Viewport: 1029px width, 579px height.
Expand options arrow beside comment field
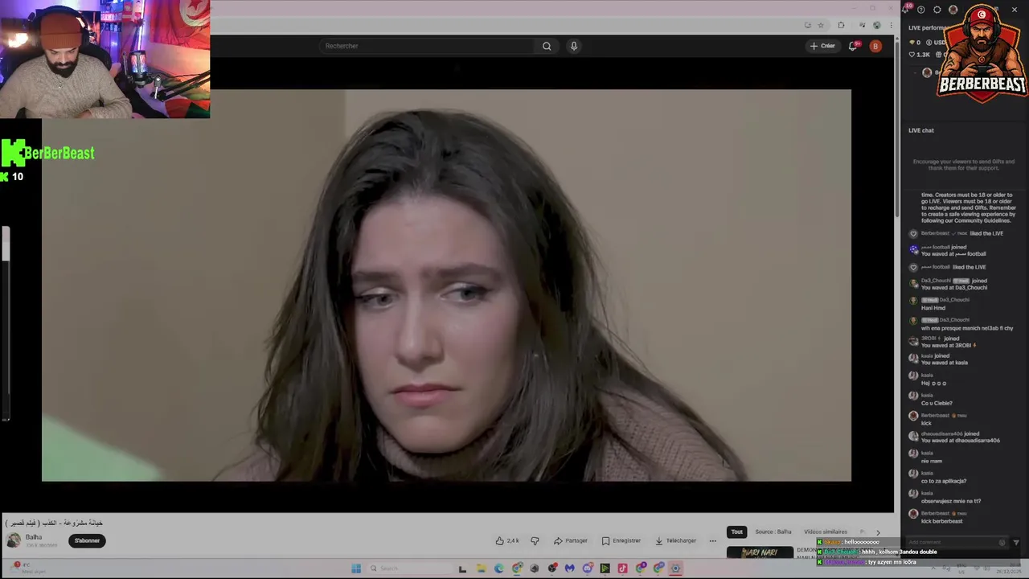pyautogui.click(x=1016, y=542)
